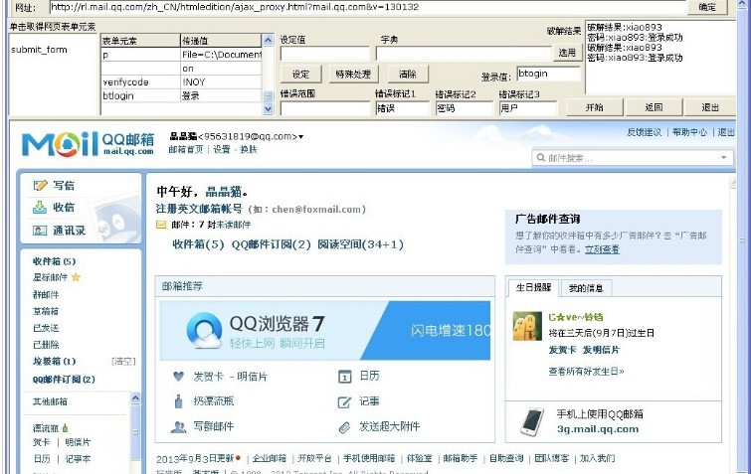
Task: Click the 注册英文邮箱帐号 link
Action: click(x=199, y=209)
